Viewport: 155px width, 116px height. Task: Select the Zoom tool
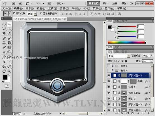[x=9, y=71]
